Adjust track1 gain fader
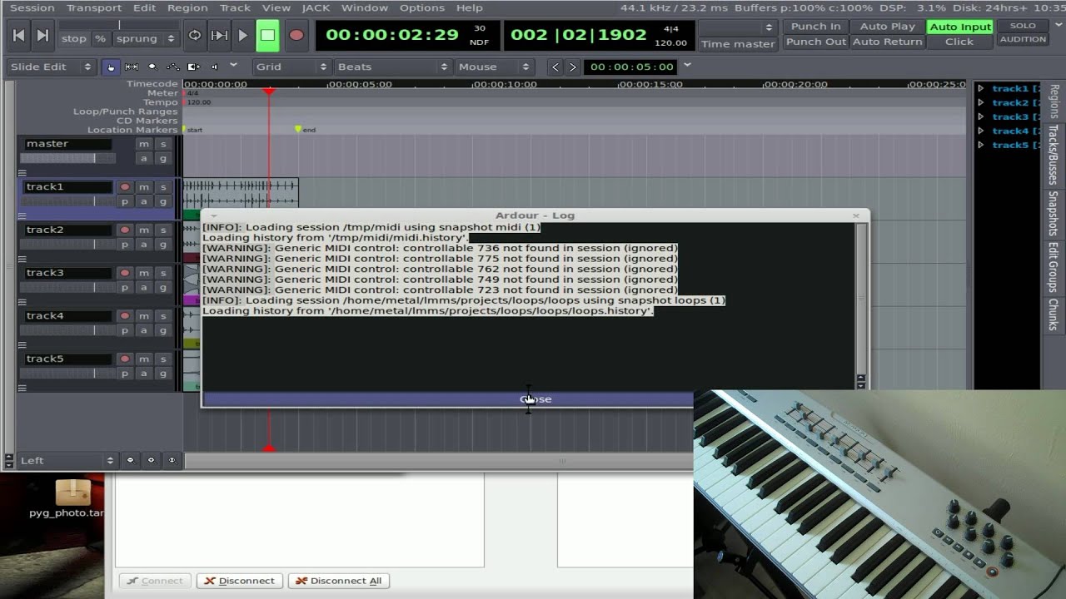1066x599 pixels. pyautogui.click(x=67, y=201)
